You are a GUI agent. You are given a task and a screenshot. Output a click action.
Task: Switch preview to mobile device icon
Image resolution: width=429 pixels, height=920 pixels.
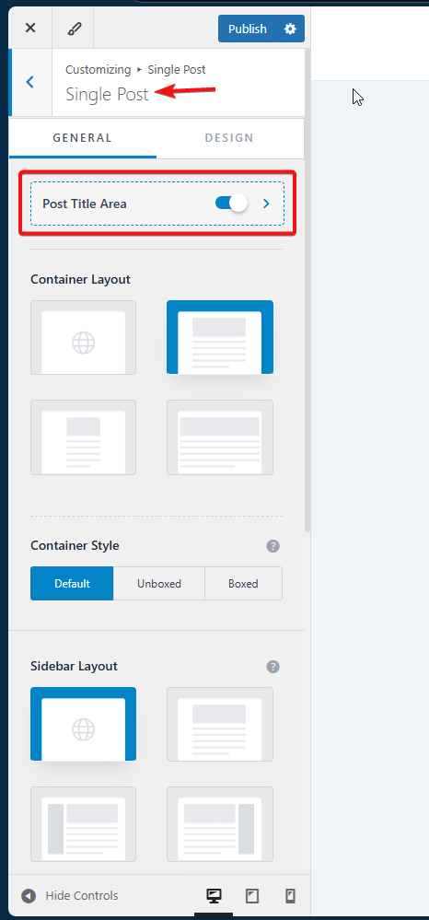[x=290, y=896]
